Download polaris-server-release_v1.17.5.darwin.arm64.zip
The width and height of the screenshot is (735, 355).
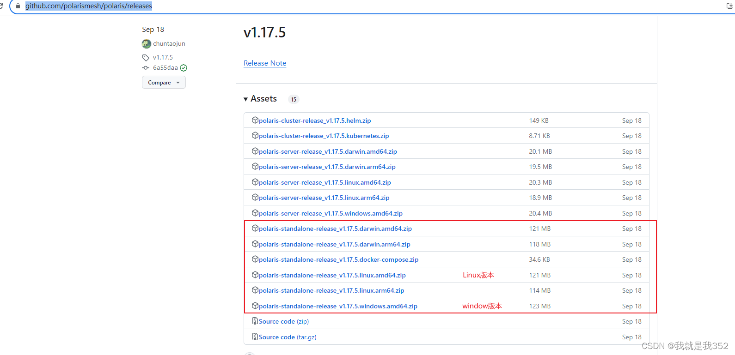(327, 167)
